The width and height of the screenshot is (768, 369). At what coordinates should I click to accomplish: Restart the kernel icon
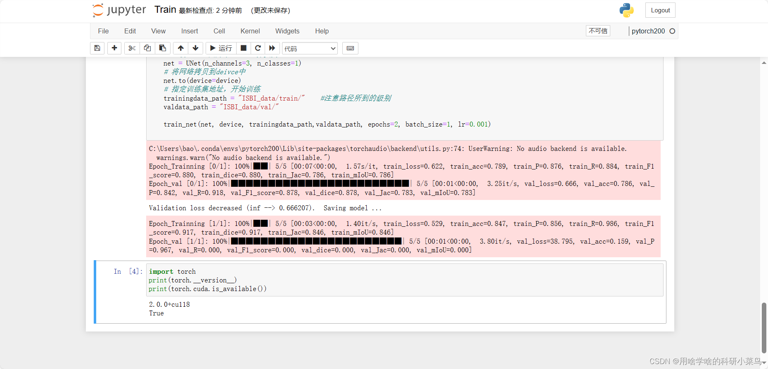[x=258, y=48]
